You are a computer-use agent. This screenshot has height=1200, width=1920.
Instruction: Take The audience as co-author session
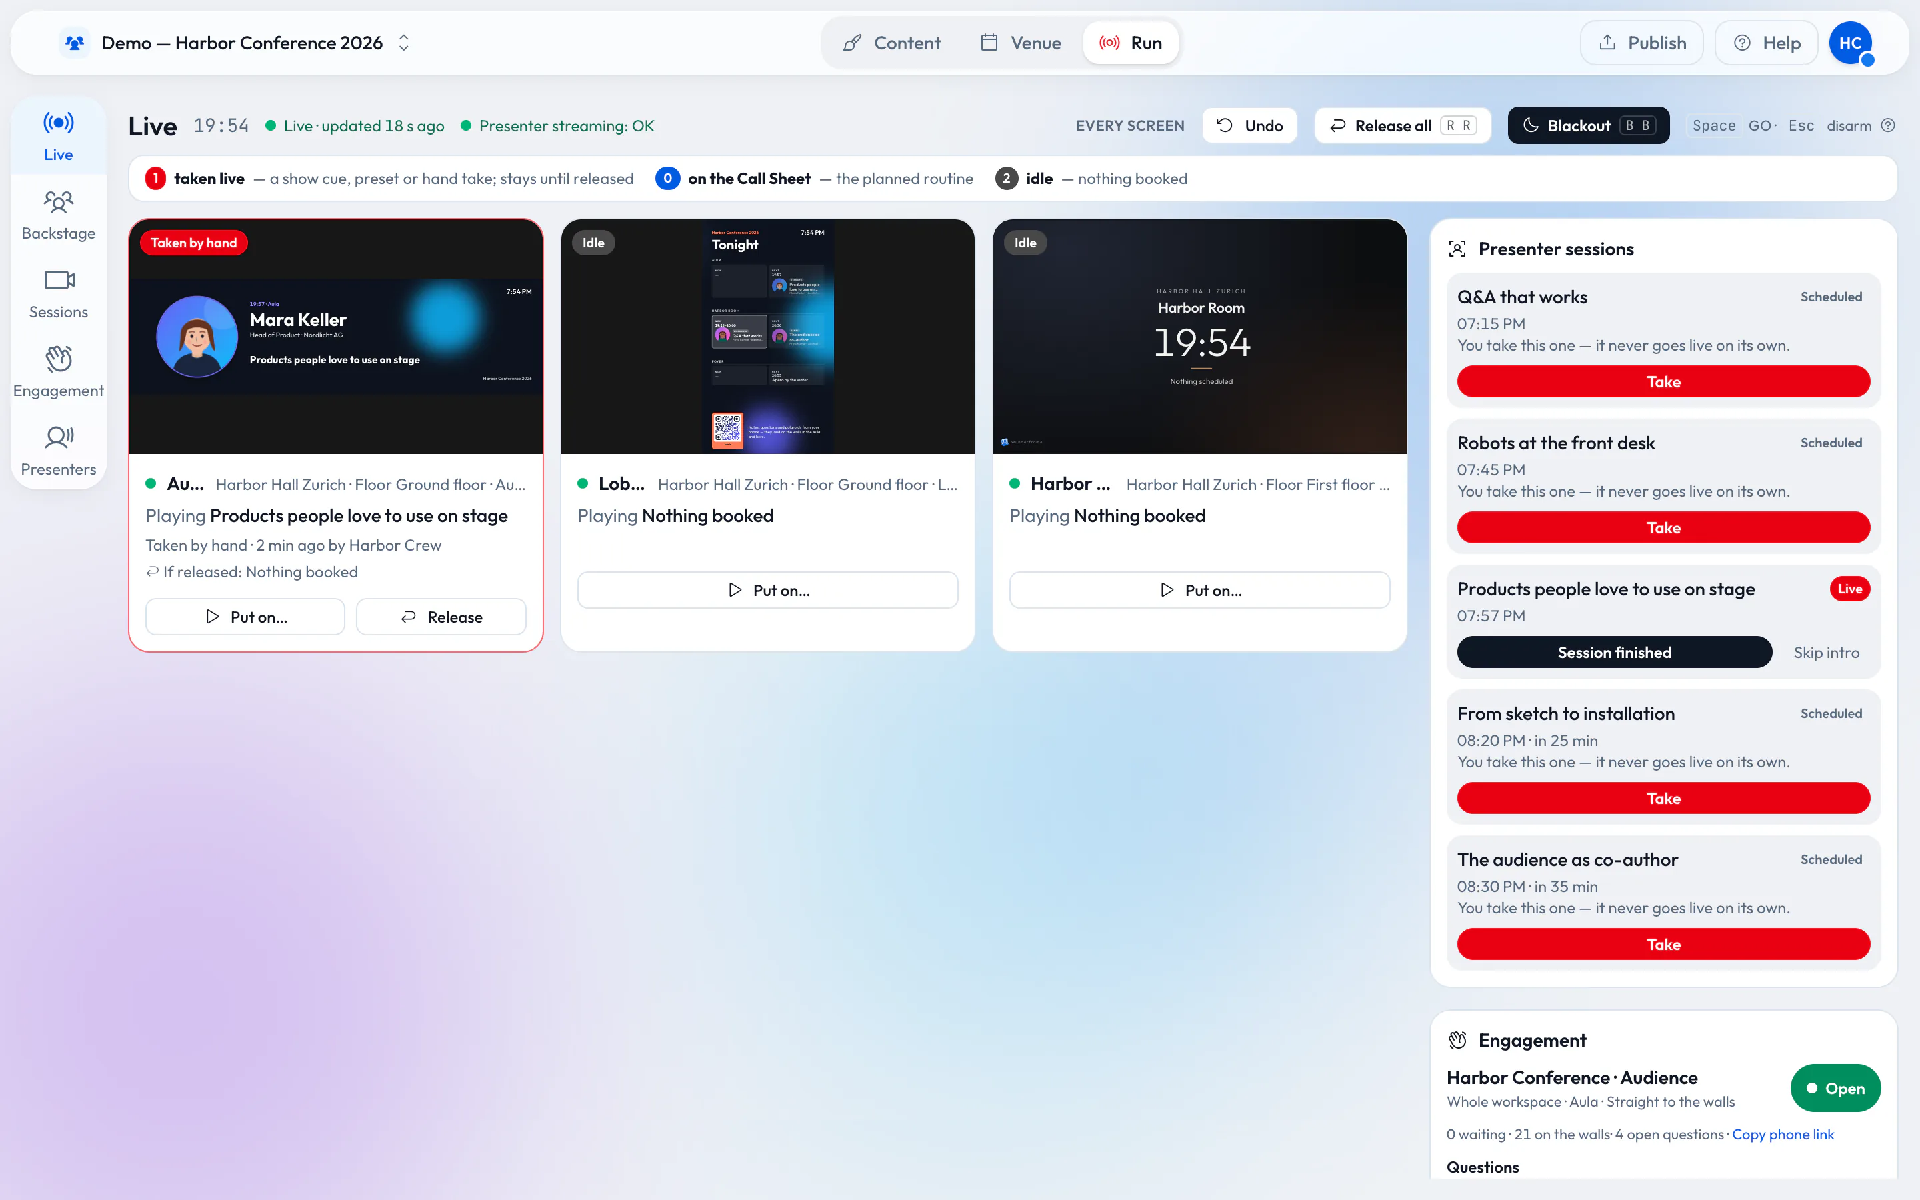tap(1663, 945)
